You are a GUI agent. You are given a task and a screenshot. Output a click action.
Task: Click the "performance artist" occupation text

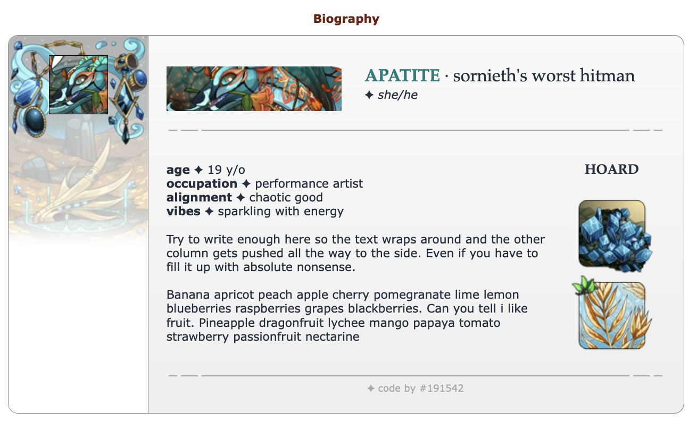tap(309, 184)
